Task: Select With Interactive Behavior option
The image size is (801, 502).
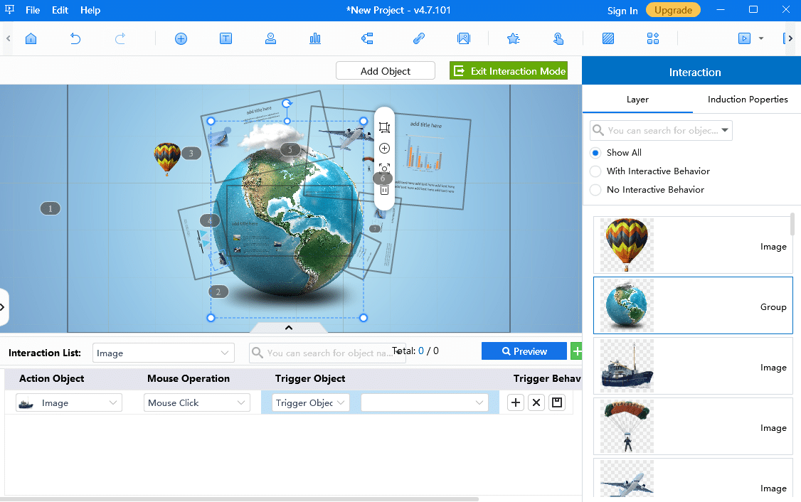Action: [x=596, y=171]
